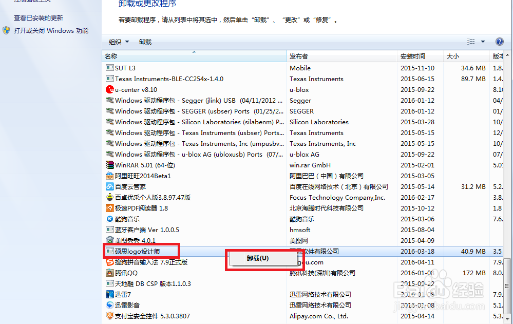Click the 硕思logo设计师 icon
The width and height of the screenshot is (513, 324).
[109, 252]
